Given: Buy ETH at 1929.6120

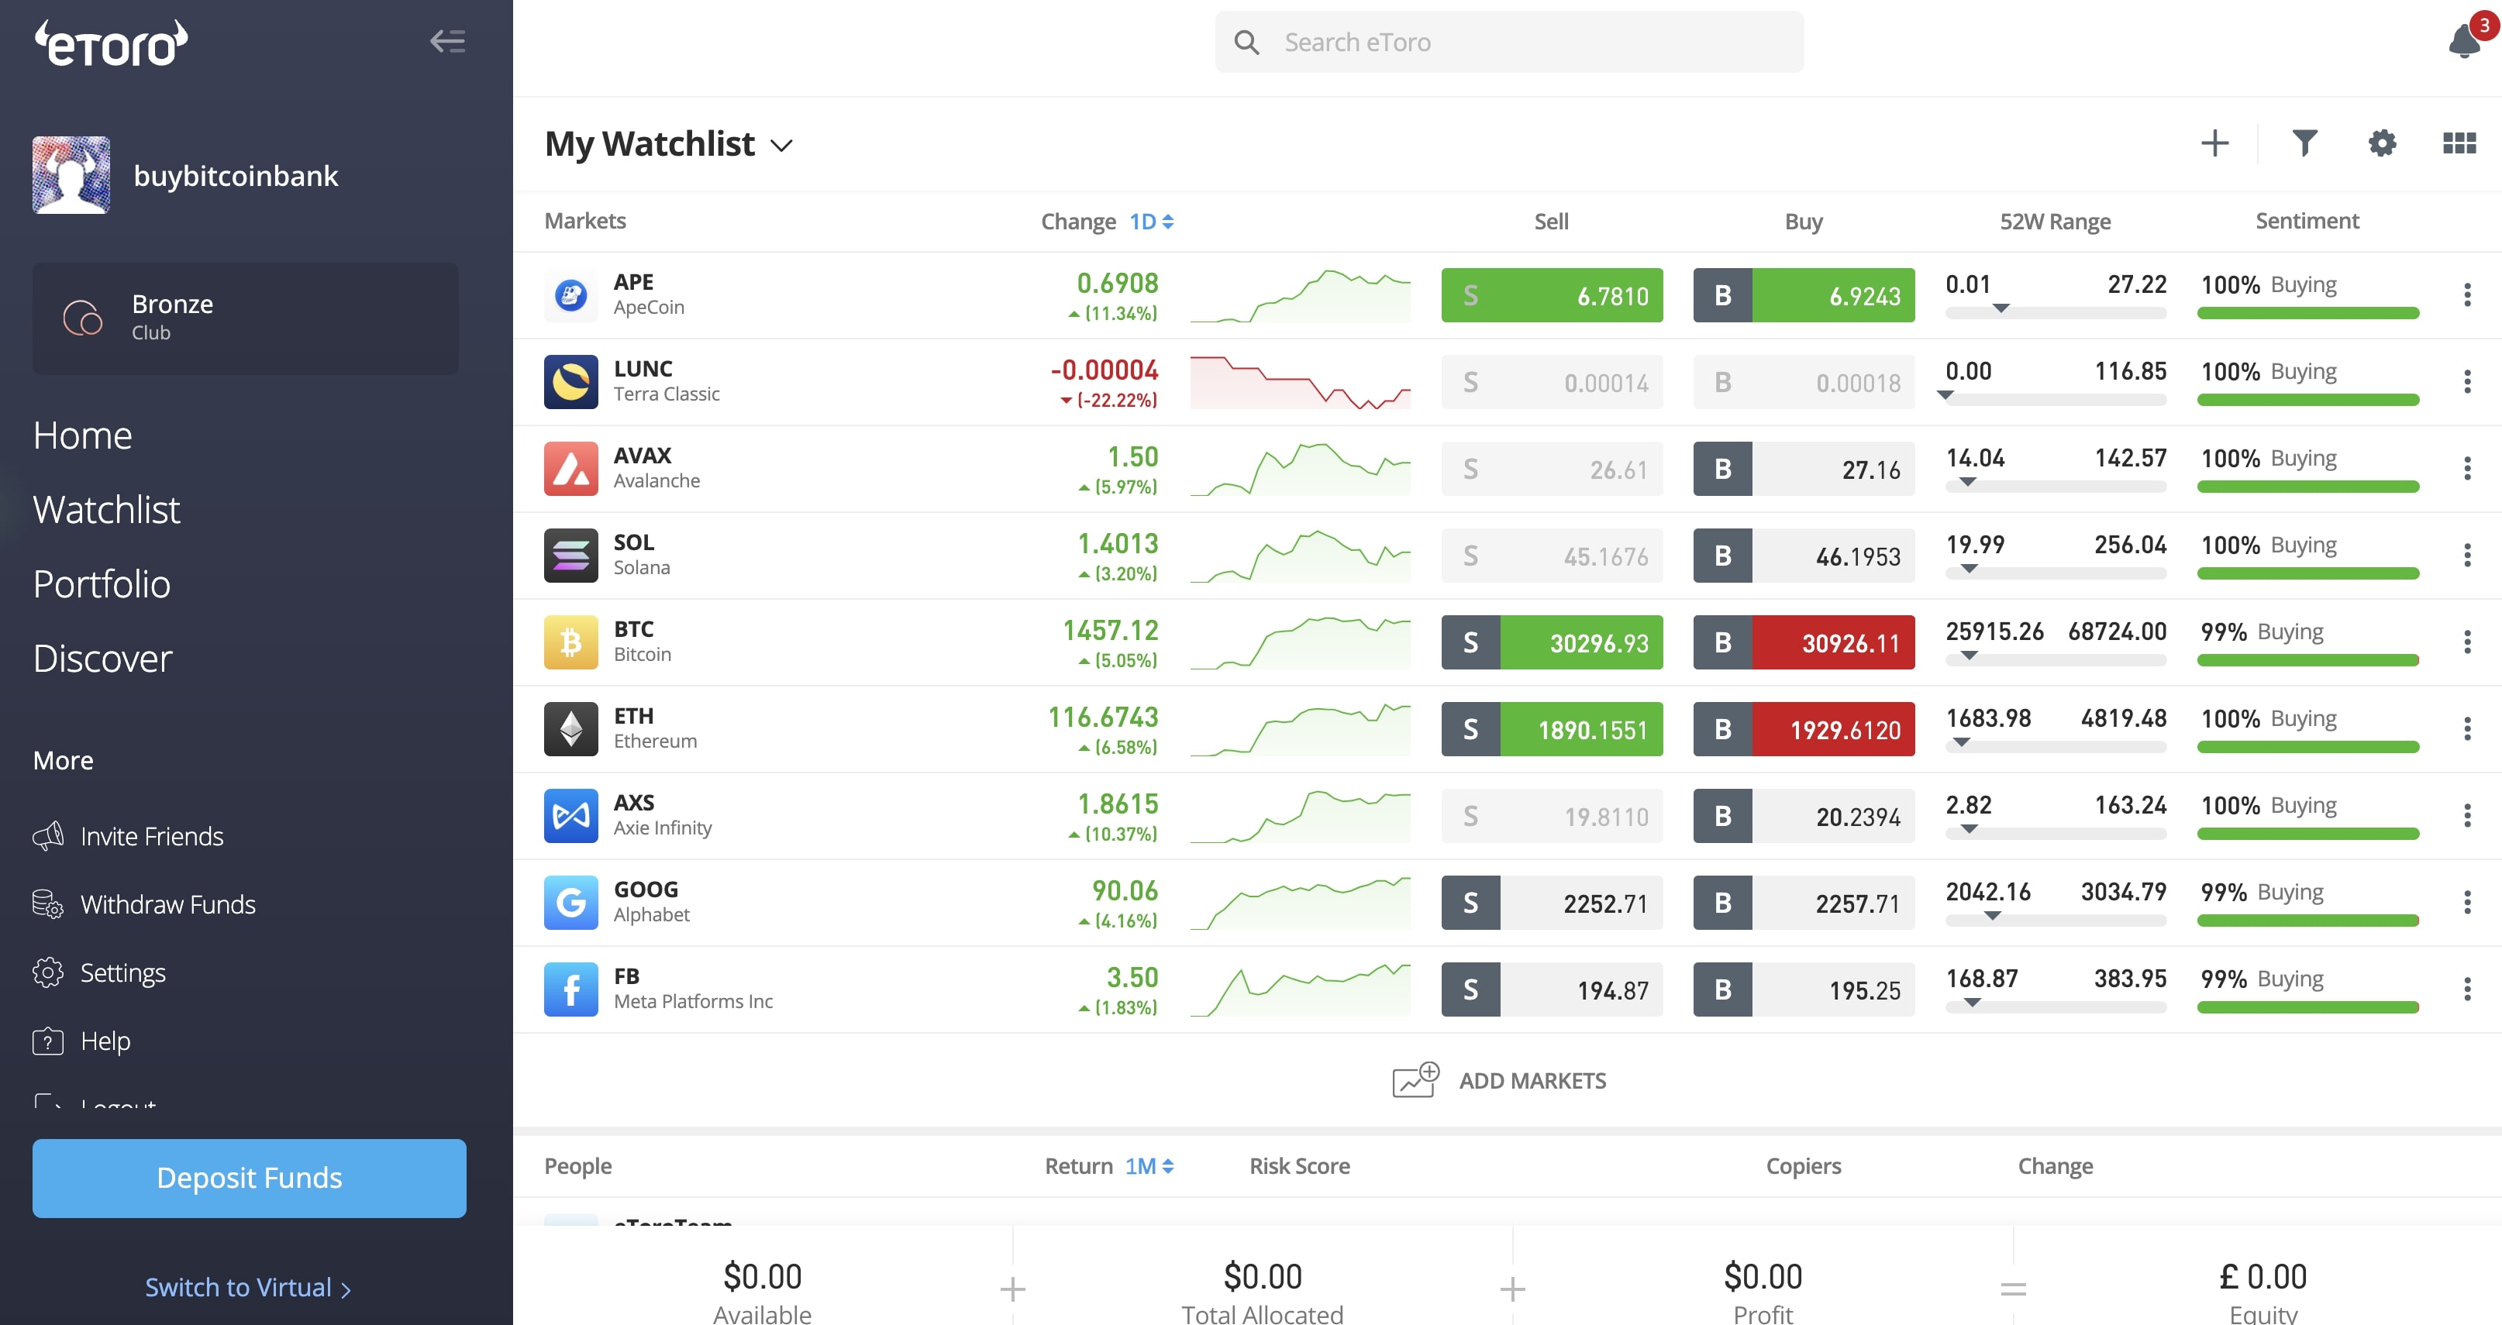Looking at the screenshot, I should [1804, 729].
